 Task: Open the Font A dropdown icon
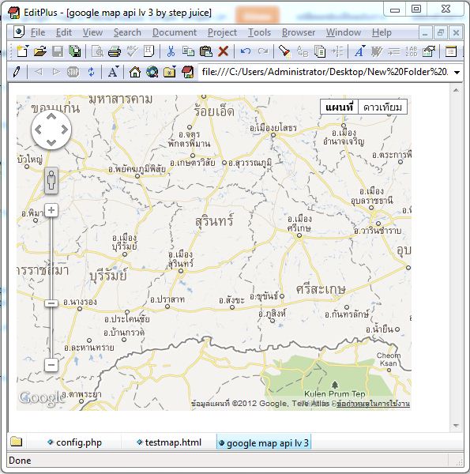[x=359, y=51]
